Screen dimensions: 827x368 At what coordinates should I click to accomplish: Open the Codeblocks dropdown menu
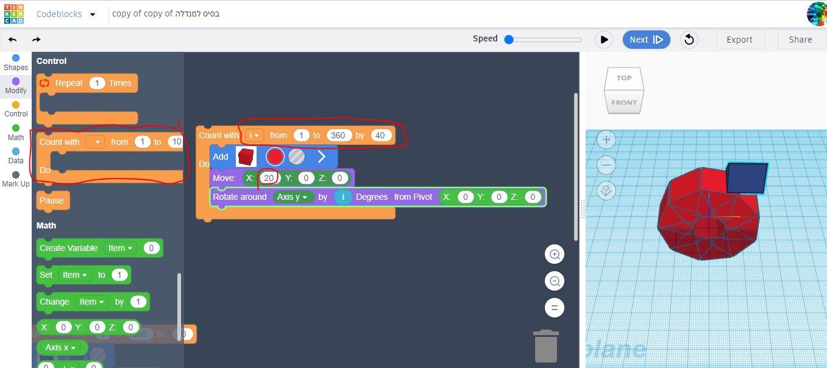(93, 14)
